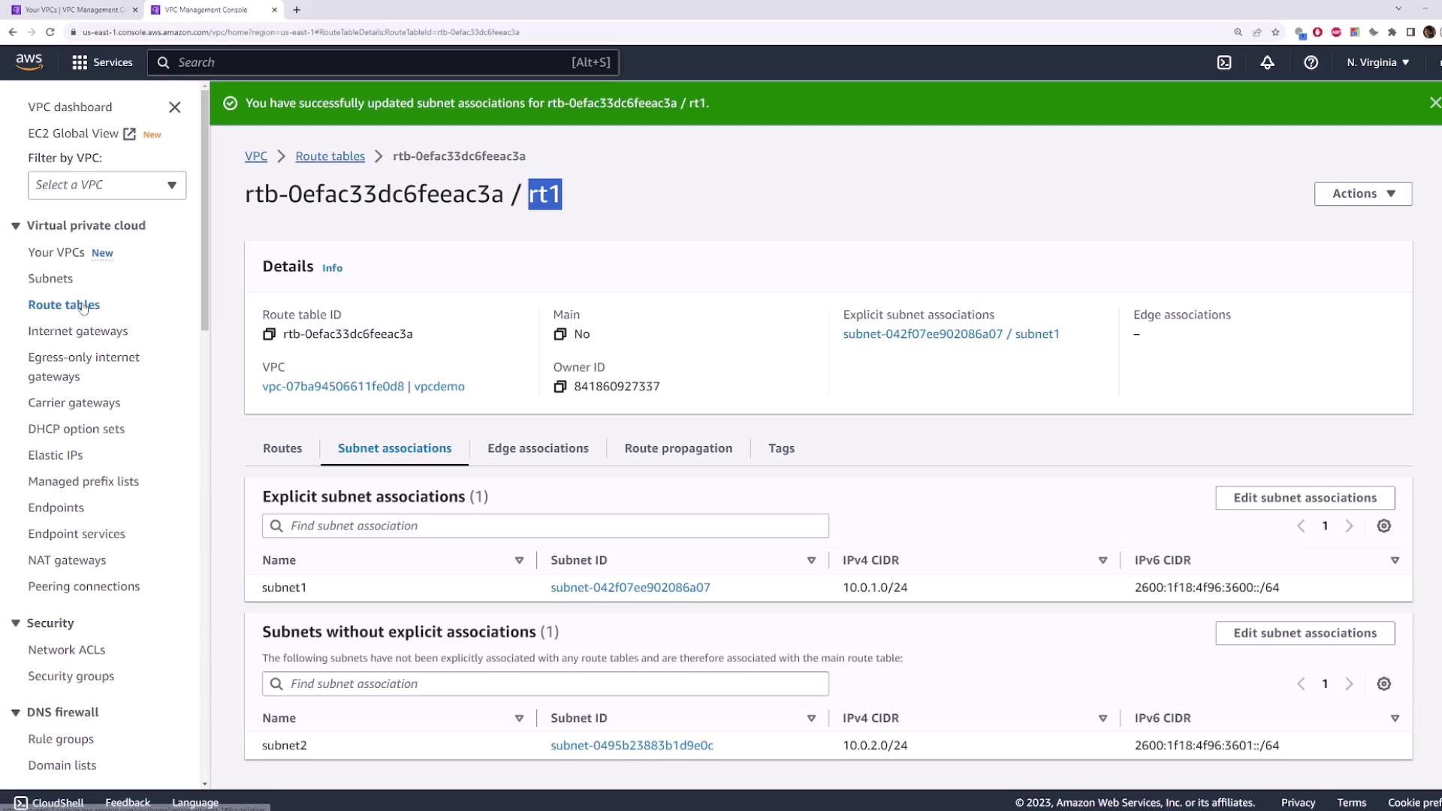
Task: Collapse the Security section
Action: [16, 623]
